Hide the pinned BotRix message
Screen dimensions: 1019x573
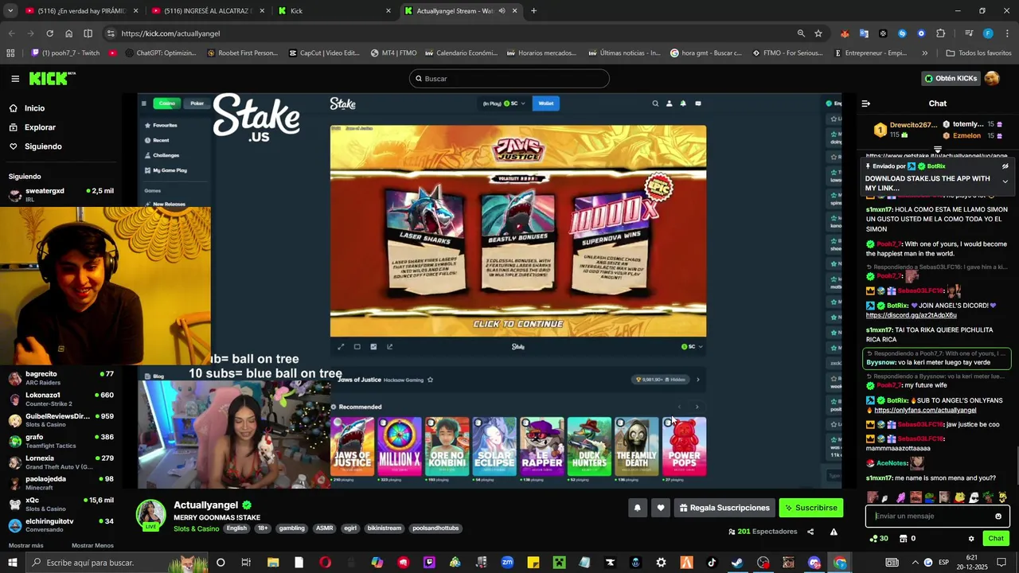(x=1005, y=166)
